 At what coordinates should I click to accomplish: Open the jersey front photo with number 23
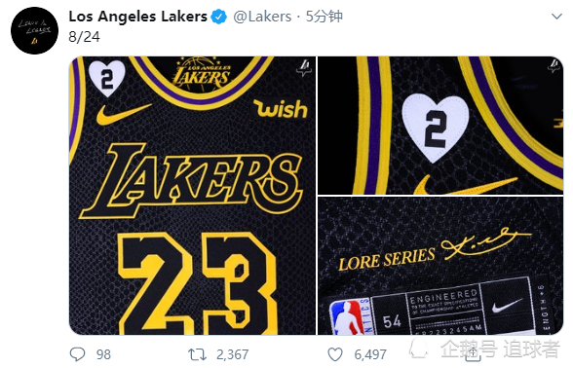pyautogui.click(x=192, y=196)
